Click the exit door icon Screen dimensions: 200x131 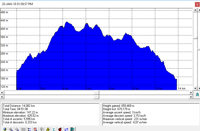click(72, 129)
